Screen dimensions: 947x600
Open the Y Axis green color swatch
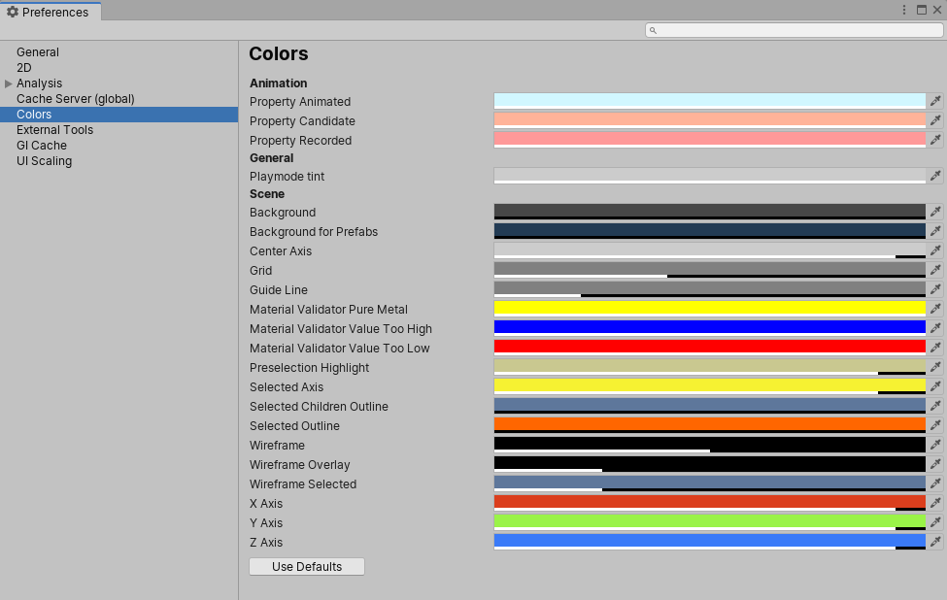coord(709,521)
